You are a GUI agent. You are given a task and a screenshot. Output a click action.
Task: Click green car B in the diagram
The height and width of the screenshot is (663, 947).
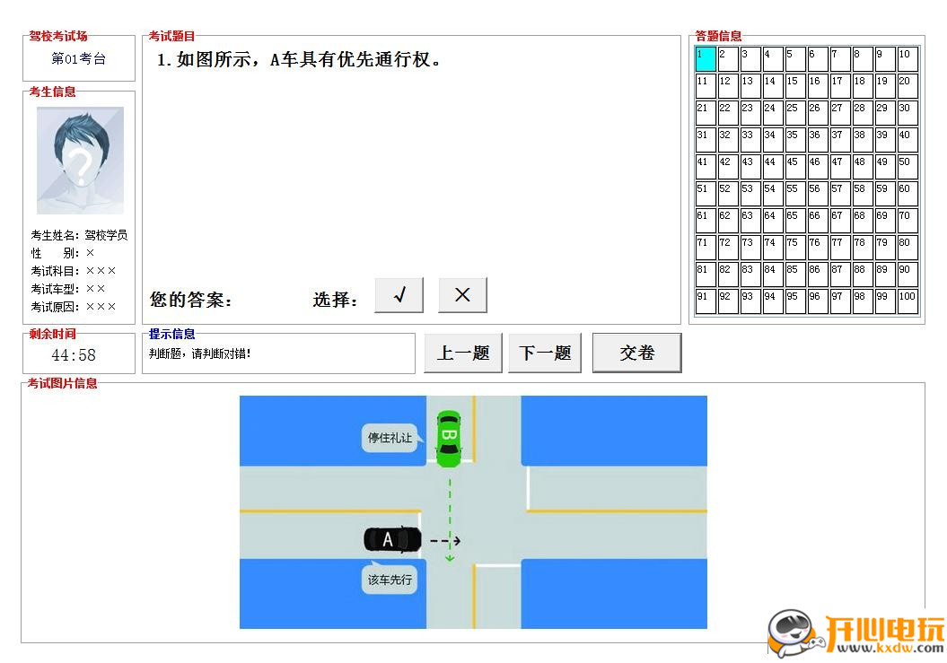447,440
